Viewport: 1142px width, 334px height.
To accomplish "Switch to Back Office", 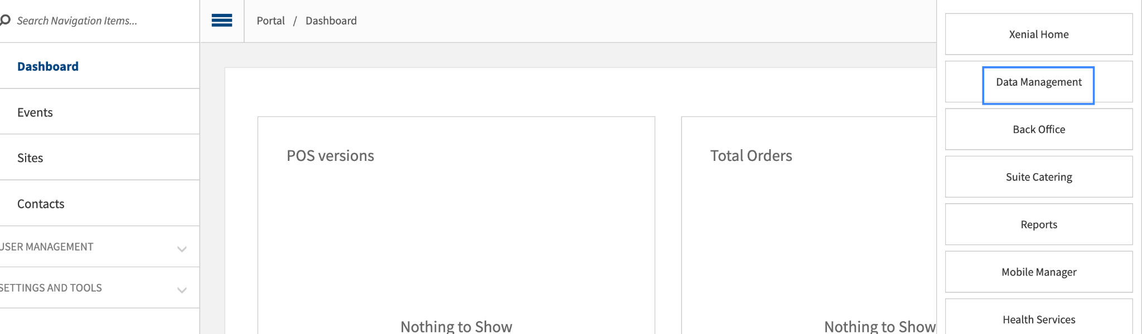I will click(x=1038, y=130).
